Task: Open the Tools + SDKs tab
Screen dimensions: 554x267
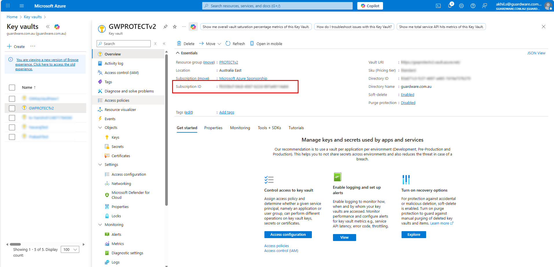Action: [269, 128]
